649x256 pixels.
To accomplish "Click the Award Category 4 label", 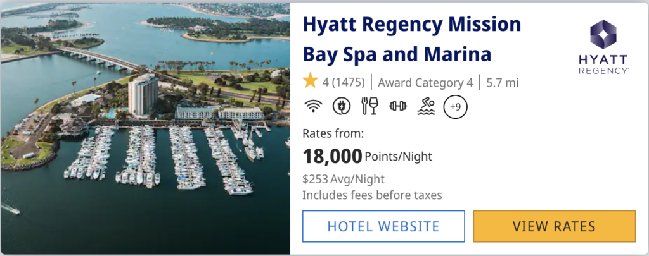I will [x=425, y=82].
